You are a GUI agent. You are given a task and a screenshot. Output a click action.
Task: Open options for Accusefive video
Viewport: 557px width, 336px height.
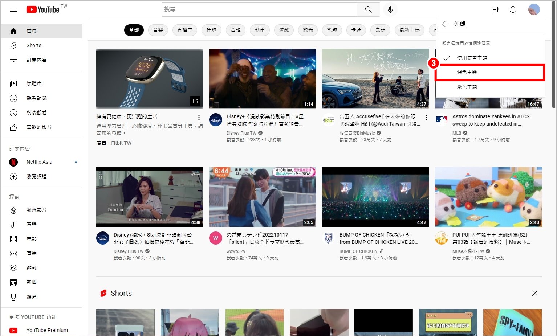coord(426,118)
